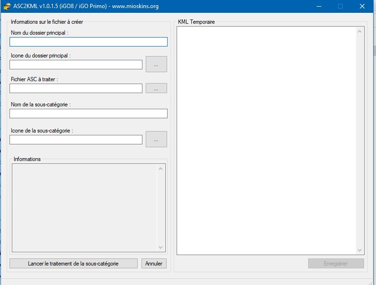Click the Nom du dossier principal field
This screenshot has width=376, height=285.
[88, 42]
